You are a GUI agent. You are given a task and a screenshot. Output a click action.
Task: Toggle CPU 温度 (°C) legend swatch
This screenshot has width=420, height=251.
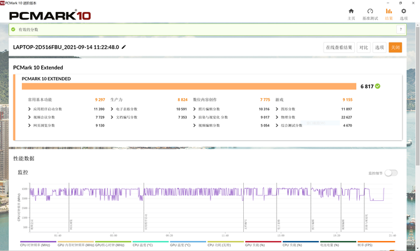pyautogui.click(x=150, y=242)
